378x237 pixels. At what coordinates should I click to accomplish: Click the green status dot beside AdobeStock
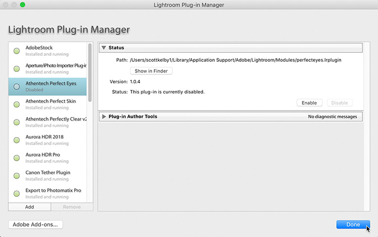[x=17, y=51]
